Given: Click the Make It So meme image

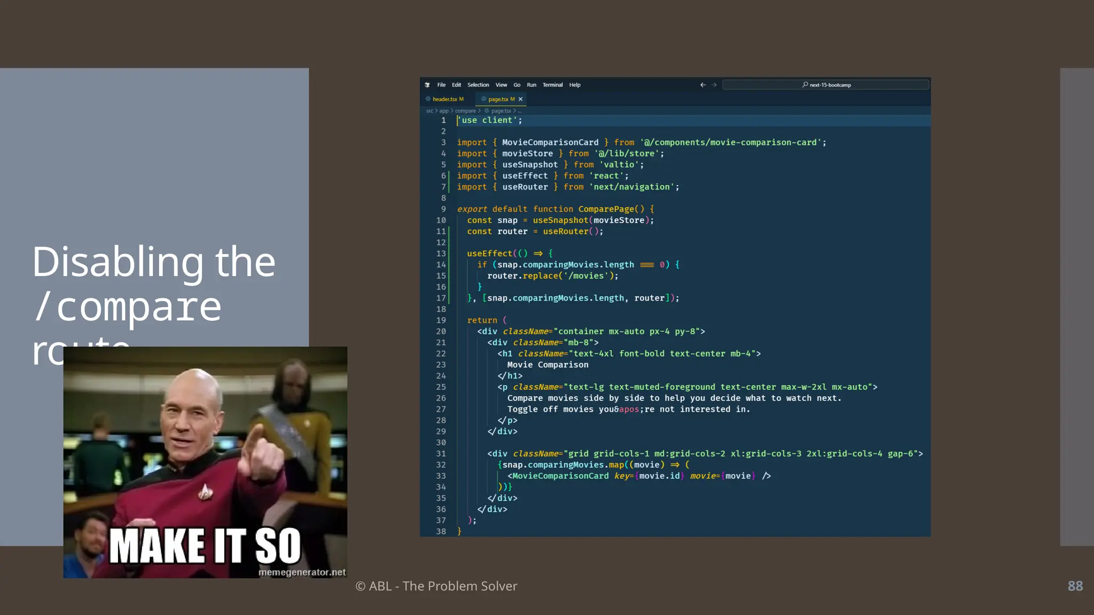Looking at the screenshot, I should [205, 462].
